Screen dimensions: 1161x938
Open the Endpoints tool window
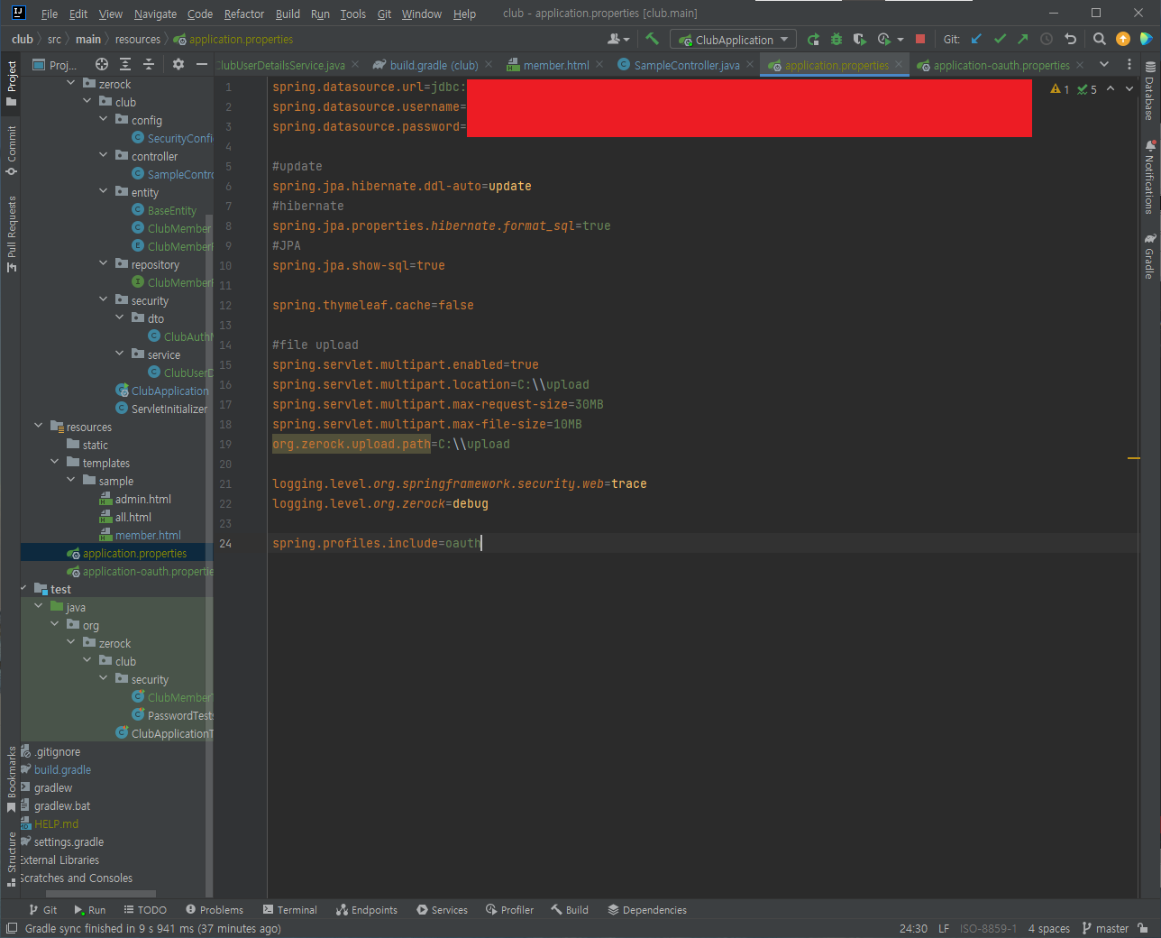[x=366, y=910]
